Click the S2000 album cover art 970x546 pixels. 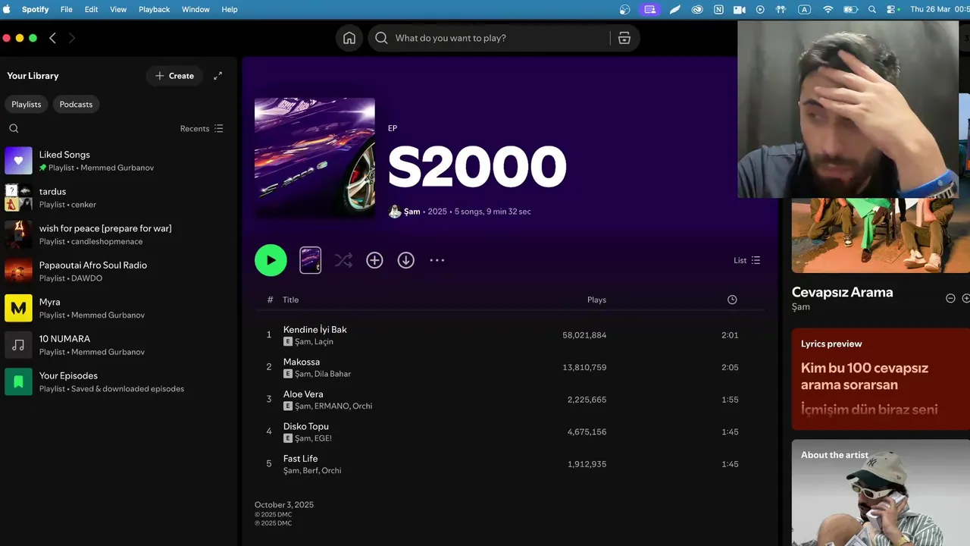[x=314, y=158]
